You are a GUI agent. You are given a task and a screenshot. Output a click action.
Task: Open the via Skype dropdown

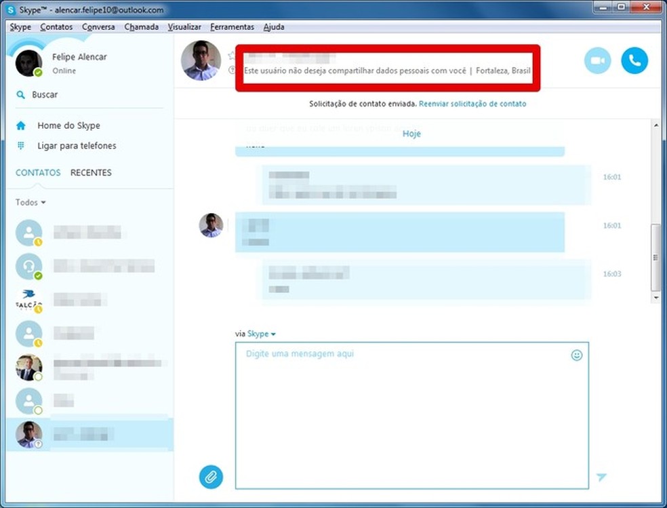[261, 334]
